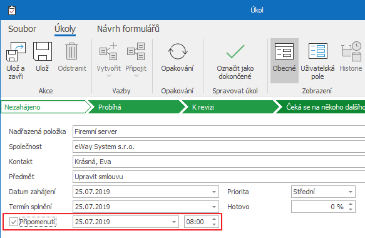The width and height of the screenshot is (365, 238).
Task: Set status to Nezahájeno
Action: 44,107
